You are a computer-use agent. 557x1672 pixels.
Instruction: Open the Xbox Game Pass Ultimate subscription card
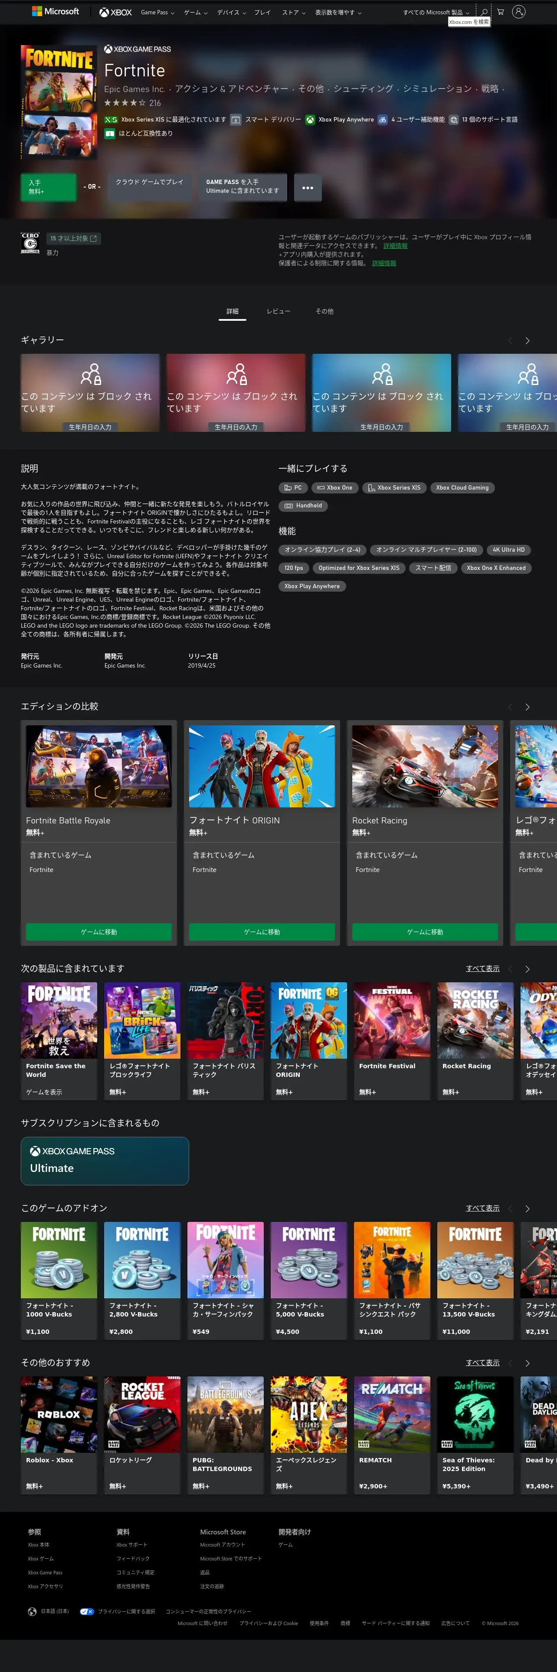(x=105, y=1161)
